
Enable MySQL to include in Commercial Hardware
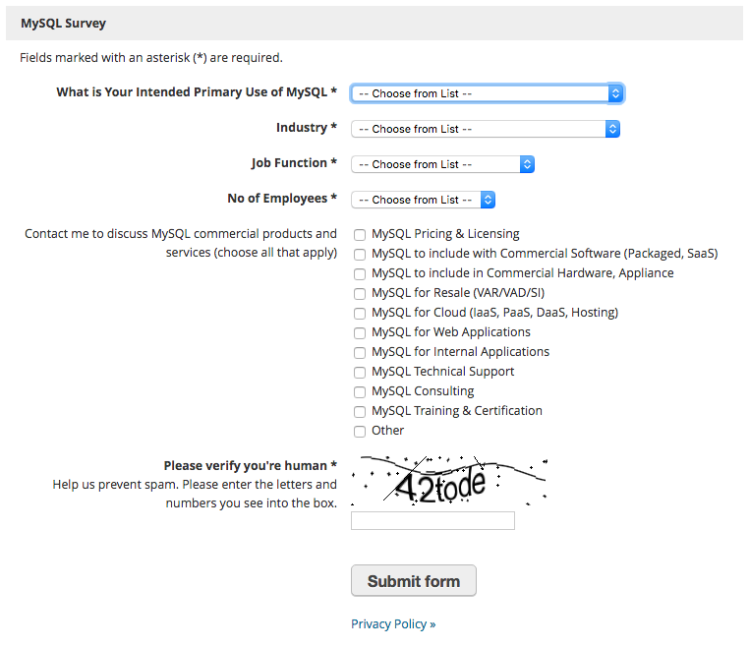tap(360, 274)
